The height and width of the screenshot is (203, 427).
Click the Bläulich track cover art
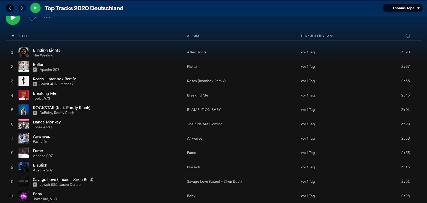click(24, 167)
